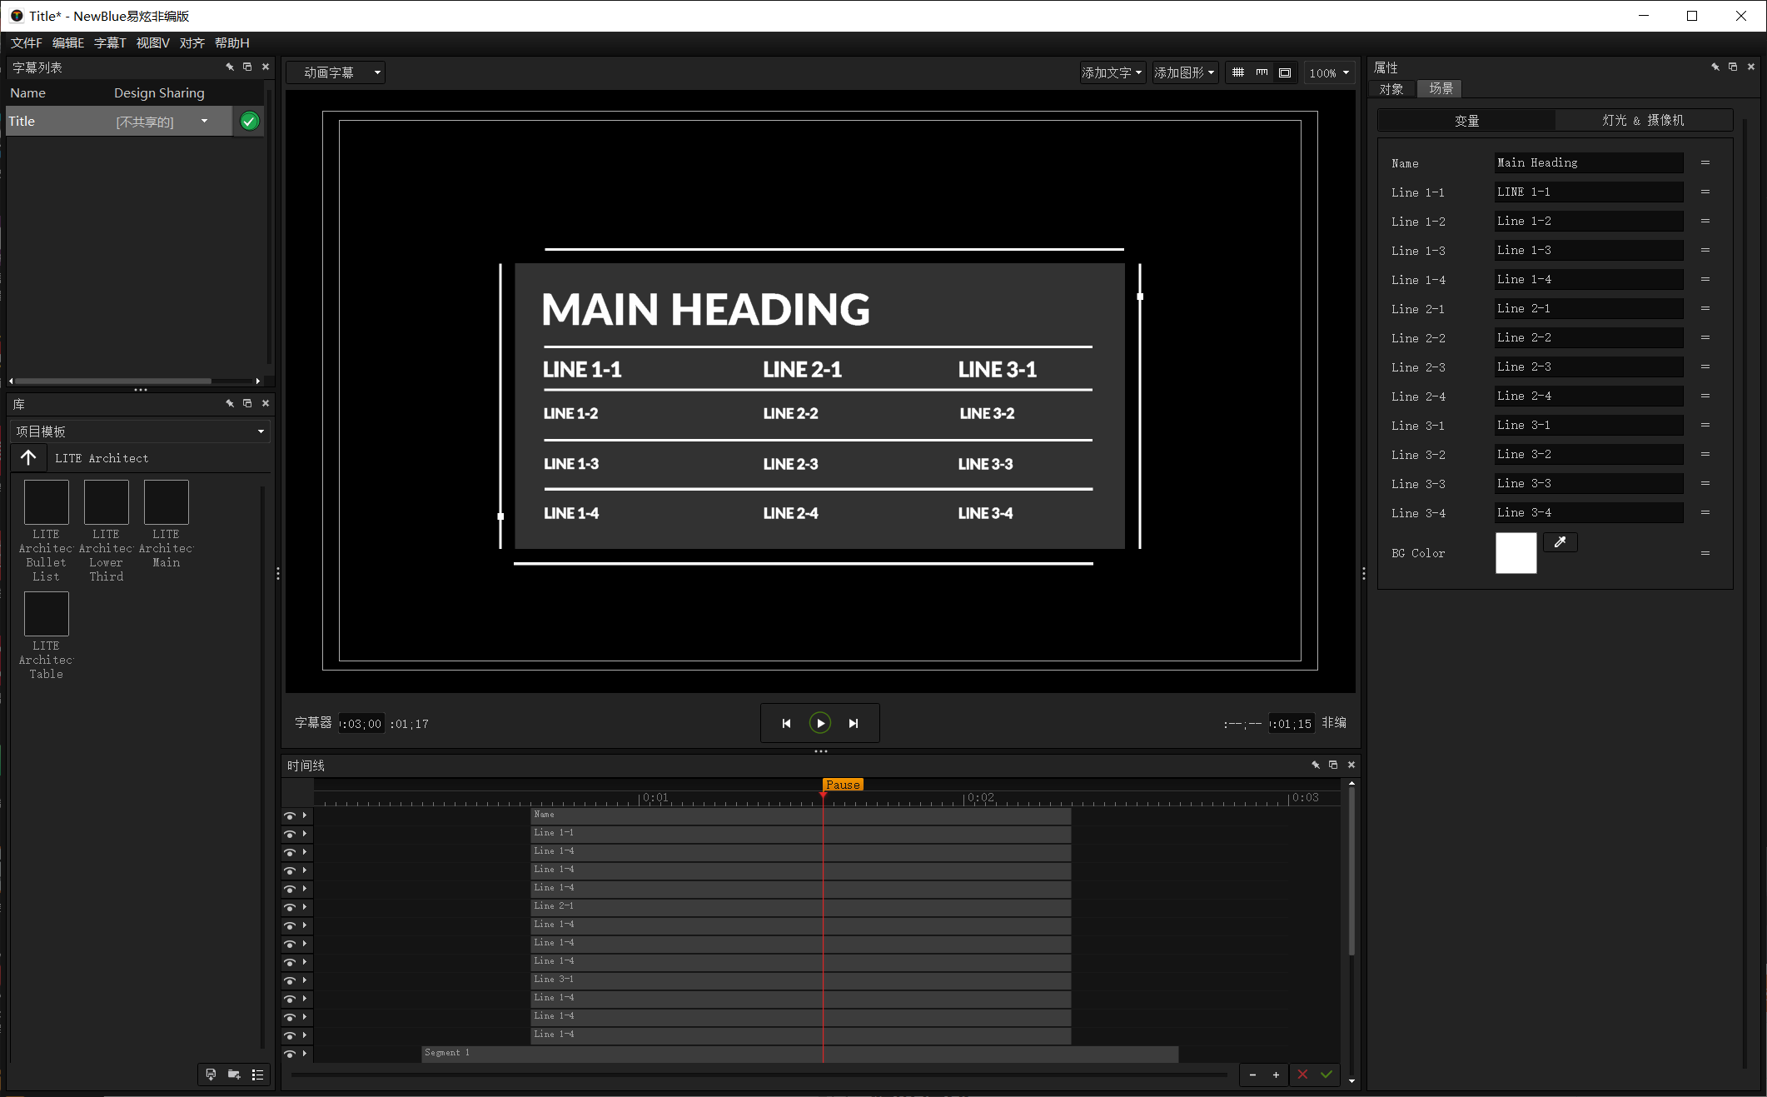Pin the timeline panel
Screen dimensions: 1767x1097
tap(1315, 765)
